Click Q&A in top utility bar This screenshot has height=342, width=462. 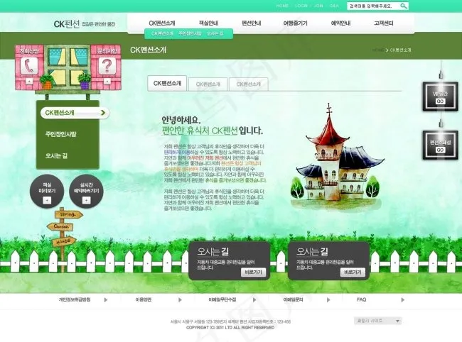[x=334, y=6]
